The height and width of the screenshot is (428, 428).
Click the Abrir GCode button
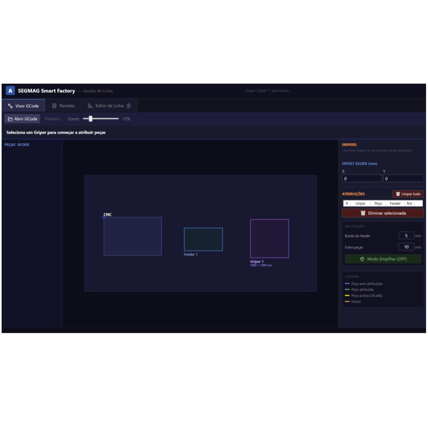(x=22, y=119)
